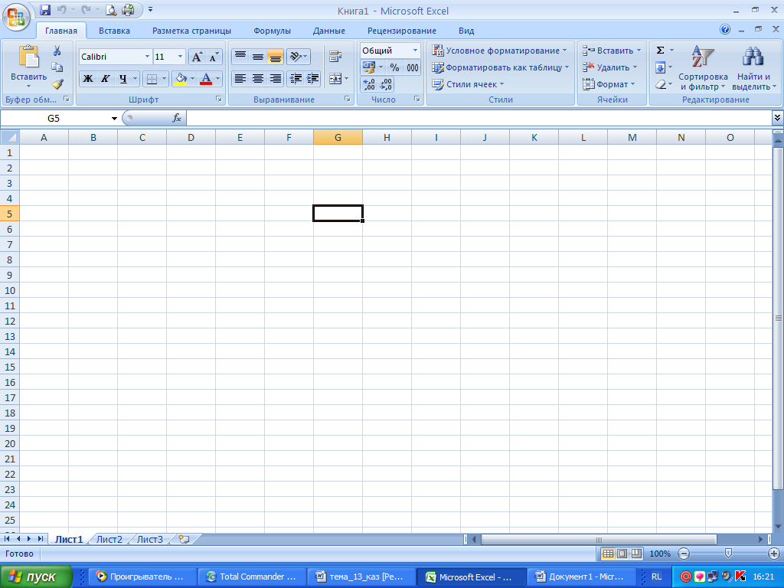Open Сортировка и фильтр dropdown
This screenshot has height=588, width=784.
tap(703, 68)
